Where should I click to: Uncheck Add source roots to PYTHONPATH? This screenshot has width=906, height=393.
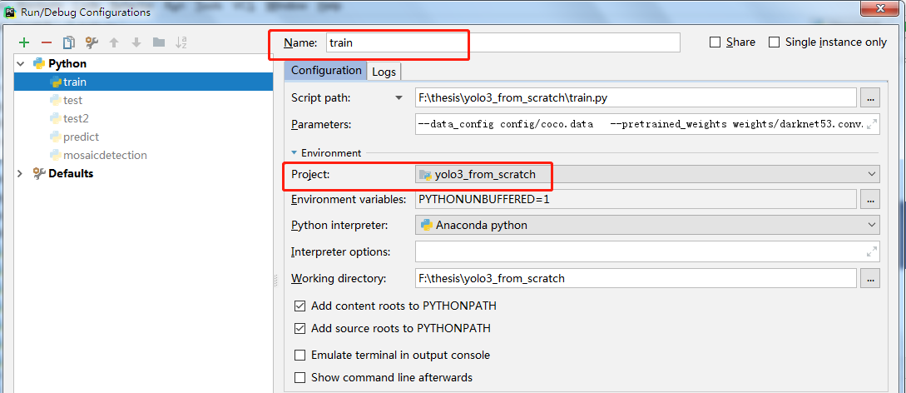tap(300, 329)
